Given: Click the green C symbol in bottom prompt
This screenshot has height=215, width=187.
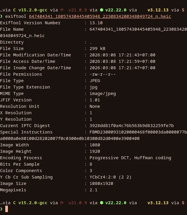Looking at the screenshot, I should 15,203.
